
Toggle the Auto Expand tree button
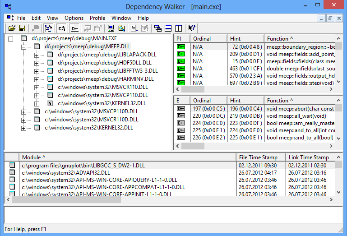tap(49, 28)
